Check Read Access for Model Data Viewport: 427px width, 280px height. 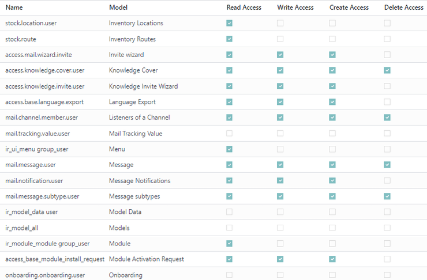click(x=229, y=212)
